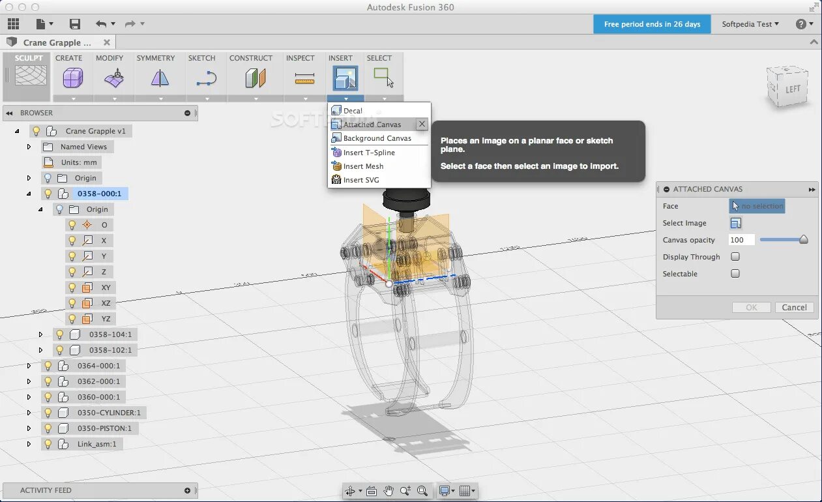Click the Insert image icon
Screen dimensions: 822x502
(x=345, y=78)
